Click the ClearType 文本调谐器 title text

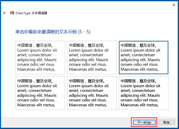(x=32, y=13)
